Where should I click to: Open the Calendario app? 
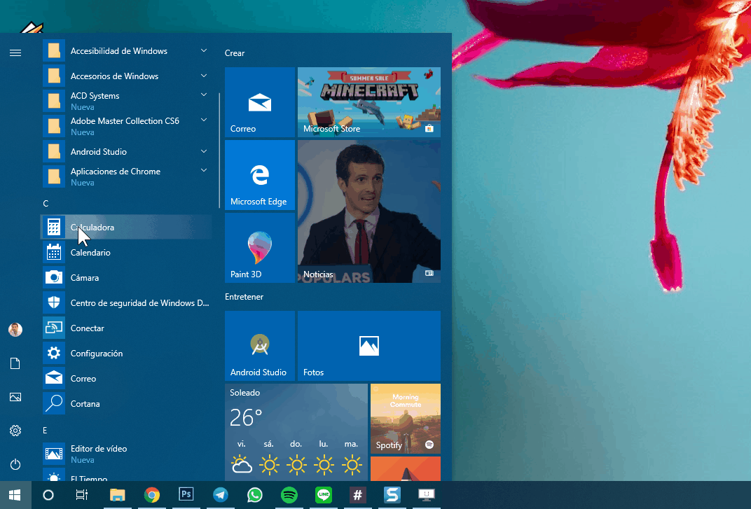[126, 252]
